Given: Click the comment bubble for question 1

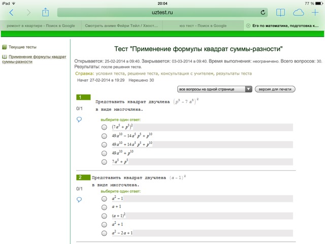Looking at the screenshot, I should pos(79,119).
